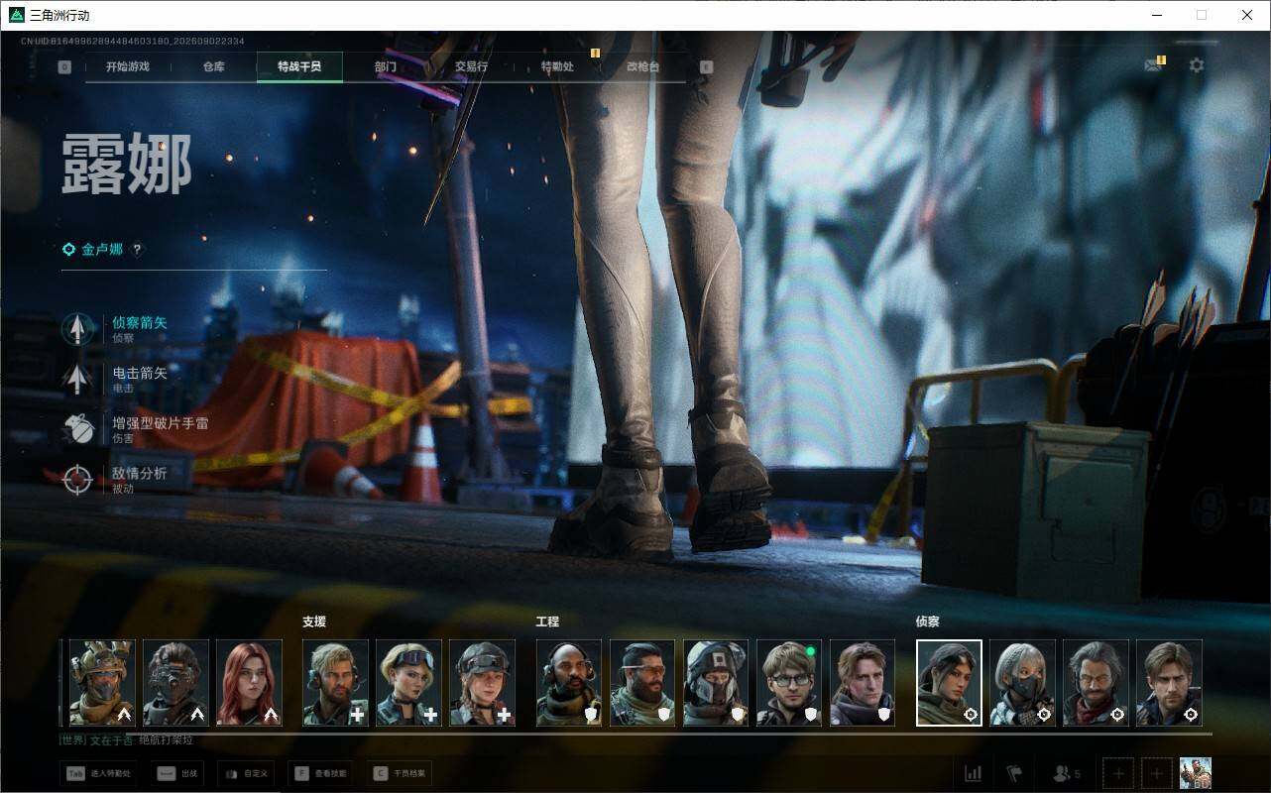
Task: Select the 敌情分析 passive skill icon
Action: coord(77,480)
